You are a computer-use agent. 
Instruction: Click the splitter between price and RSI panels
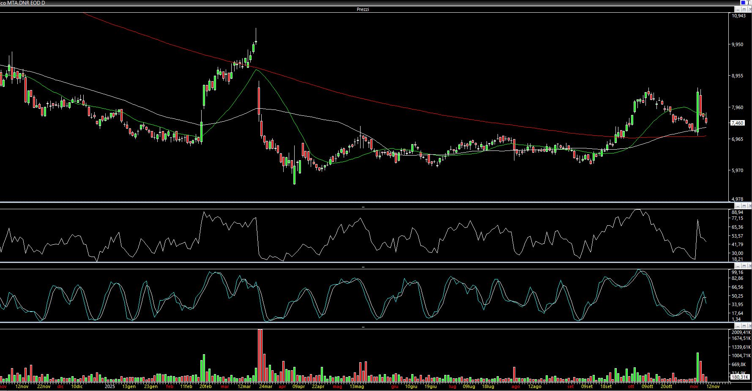(x=363, y=203)
